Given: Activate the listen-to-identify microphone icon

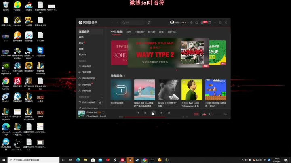Looking at the screenshot, I should (x=148, y=23).
